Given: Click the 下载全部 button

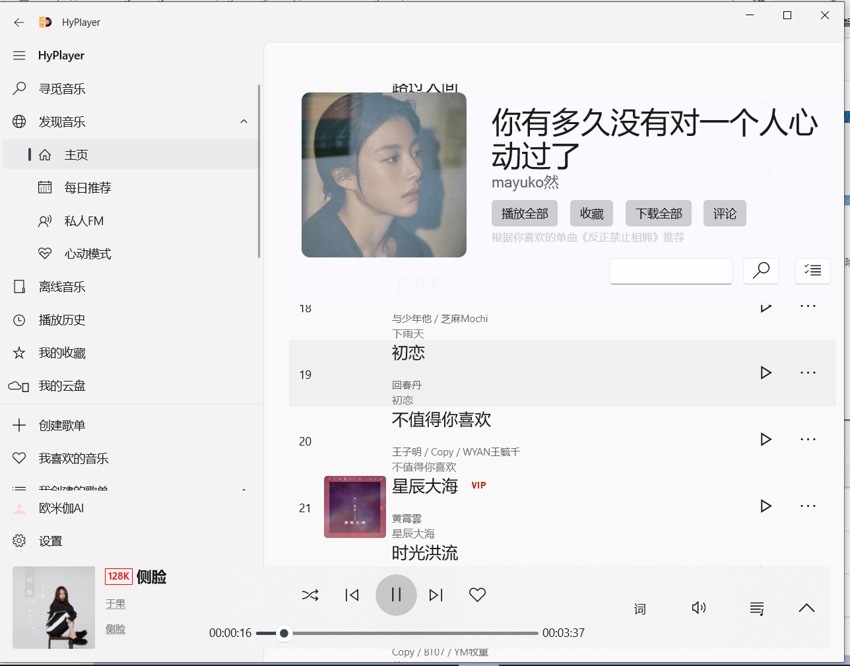Looking at the screenshot, I should pyautogui.click(x=658, y=213).
